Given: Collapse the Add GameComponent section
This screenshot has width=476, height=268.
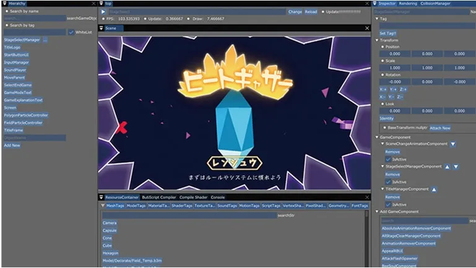Looking at the screenshot, I should click(x=377, y=212).
